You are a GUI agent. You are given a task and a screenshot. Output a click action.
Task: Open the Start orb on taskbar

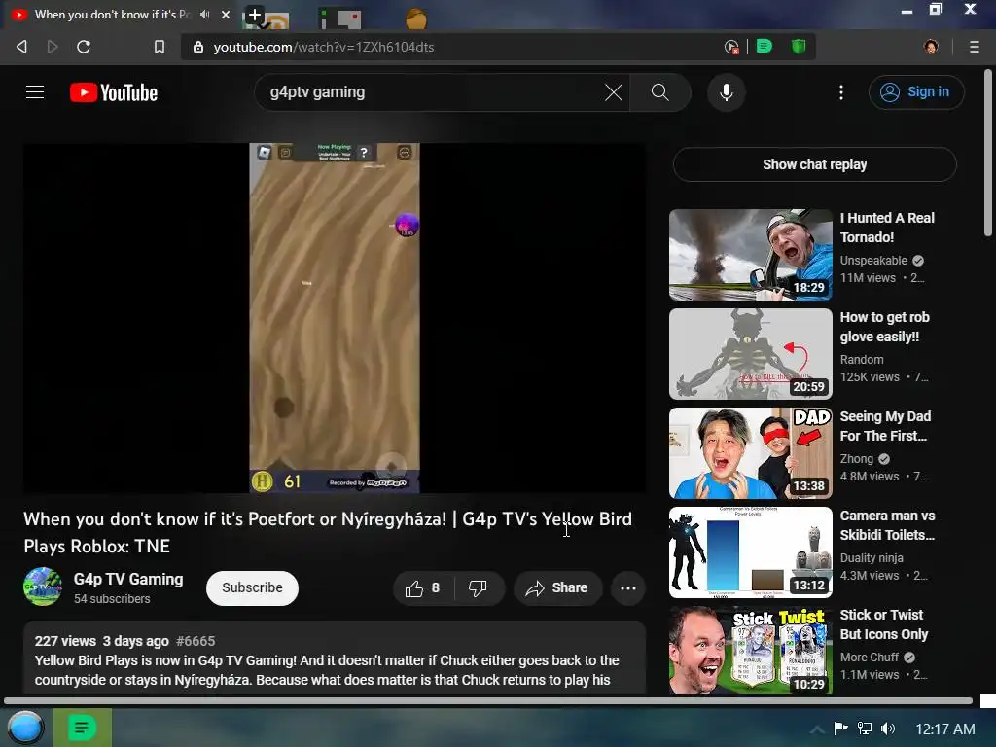pyautogui.click(x=25, y=728)
